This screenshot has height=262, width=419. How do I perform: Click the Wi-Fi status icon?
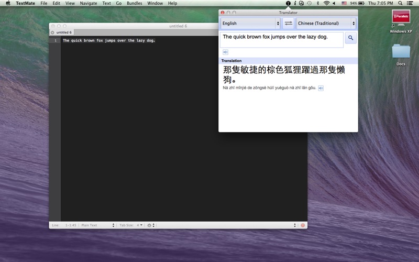326,3
